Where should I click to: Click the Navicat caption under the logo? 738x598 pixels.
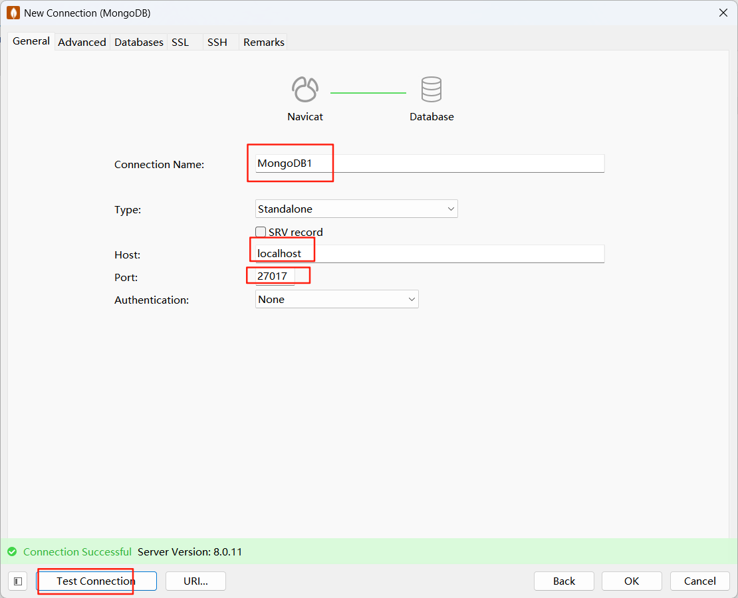(x=305, y=117)
